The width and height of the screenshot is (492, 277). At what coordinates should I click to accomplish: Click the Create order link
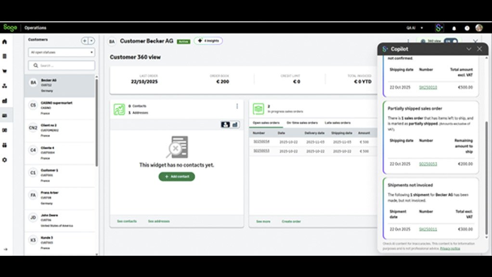point(291,222)
